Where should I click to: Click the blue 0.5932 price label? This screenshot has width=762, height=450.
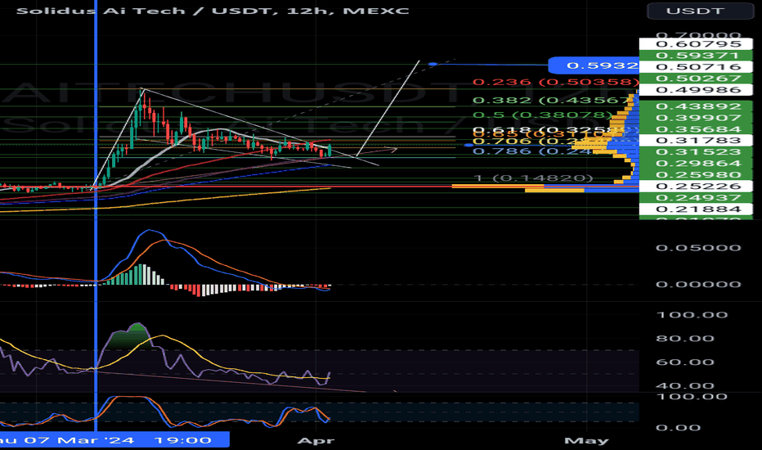(594, 65)
